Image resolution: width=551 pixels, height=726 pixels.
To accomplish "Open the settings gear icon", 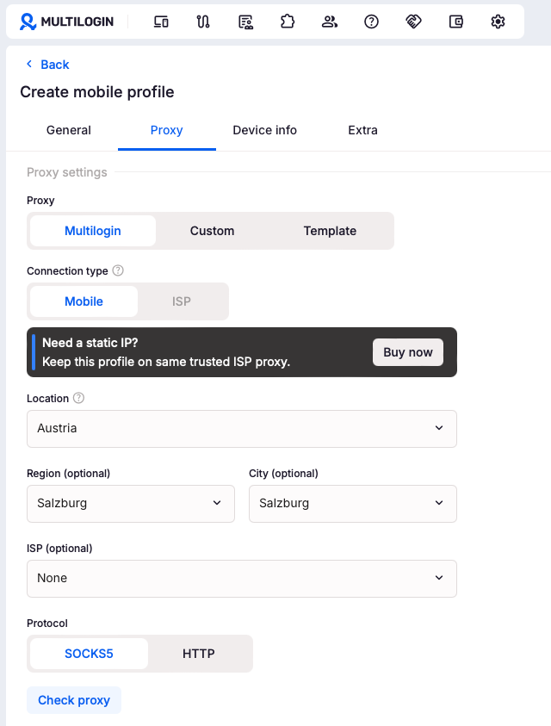I will (x=498, y=22).
